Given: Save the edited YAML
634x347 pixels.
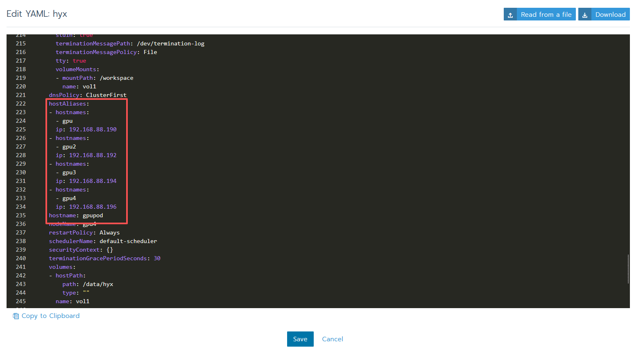Looking at the screenshot, I should click(300, 339).
